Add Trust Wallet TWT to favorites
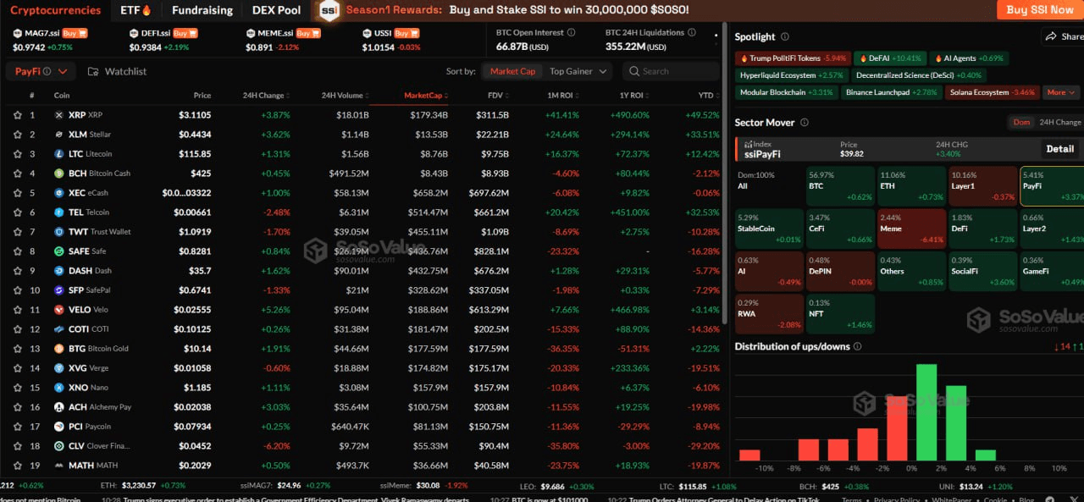The width and height of the screenshot is (1084, 502). point(17,232)
